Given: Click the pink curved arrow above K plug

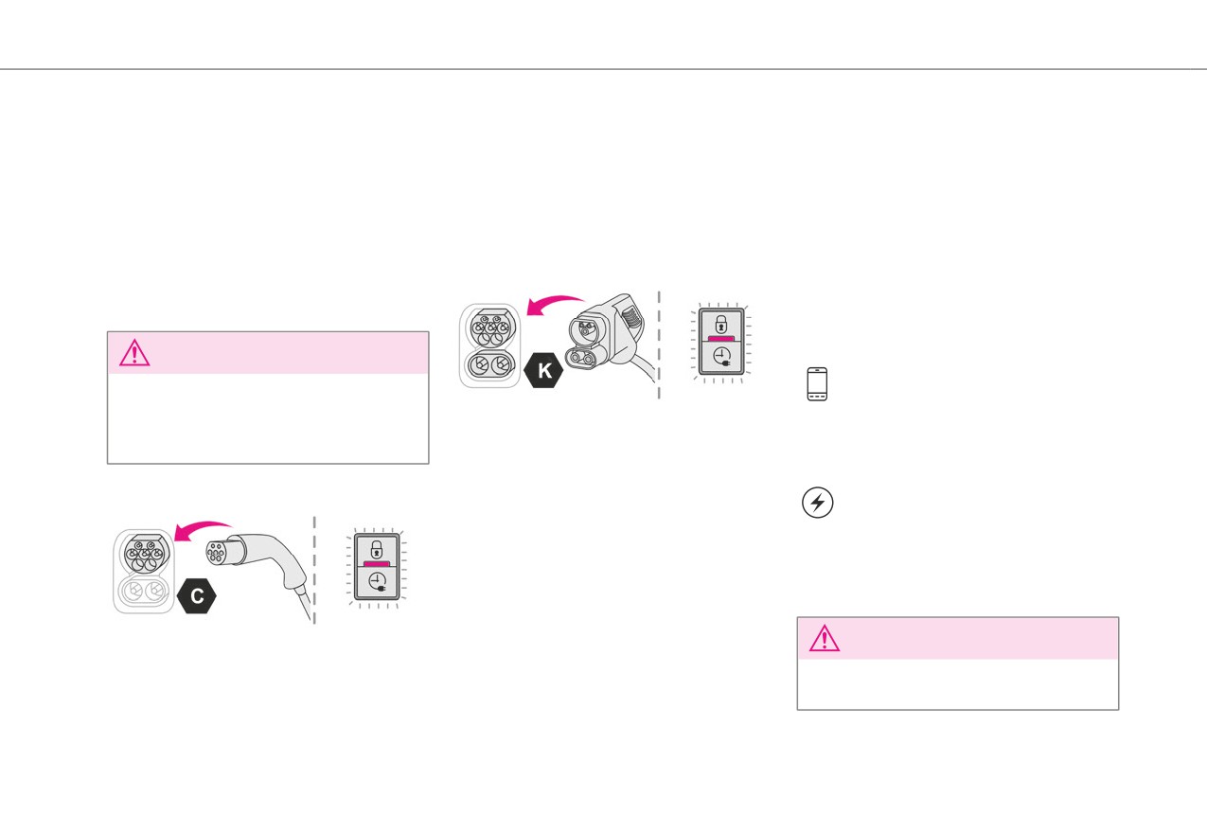Looking at the screenshot, I should [x=555, y=305].
